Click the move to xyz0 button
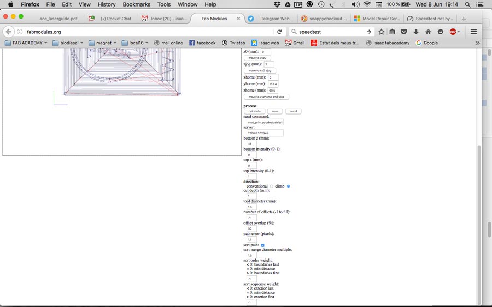 tap(257, 58)
